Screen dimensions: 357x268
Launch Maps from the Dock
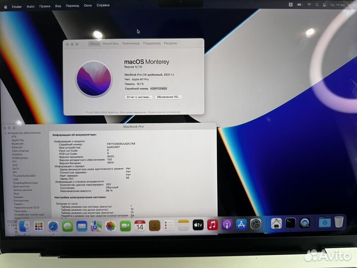tap(96, 226)
